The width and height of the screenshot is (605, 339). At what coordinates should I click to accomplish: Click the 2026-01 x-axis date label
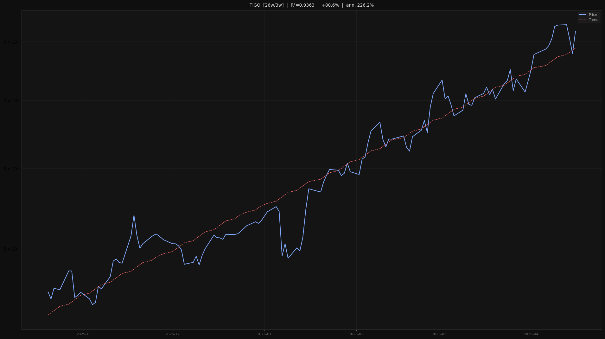click(264, 334)
